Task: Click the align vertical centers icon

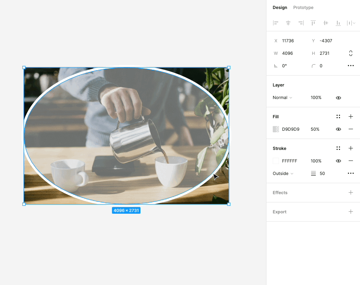Action: click(x=326, y=23)
